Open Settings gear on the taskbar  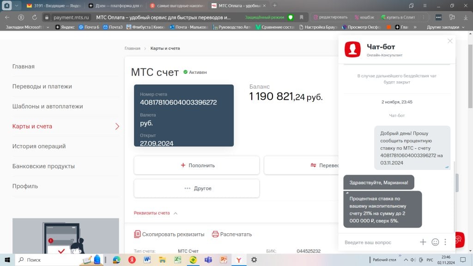(254, 260)
